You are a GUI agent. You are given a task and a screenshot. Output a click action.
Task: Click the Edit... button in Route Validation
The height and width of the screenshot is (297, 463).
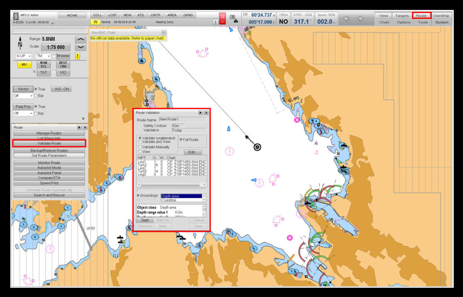pos(193,153)
